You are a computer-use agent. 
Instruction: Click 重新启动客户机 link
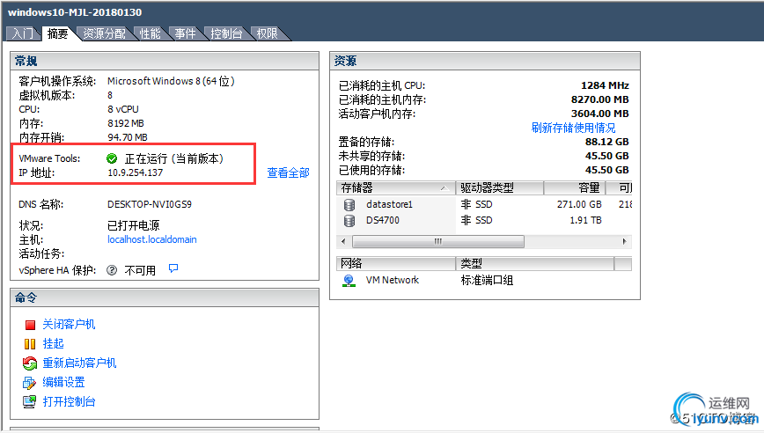click(79, 363)
